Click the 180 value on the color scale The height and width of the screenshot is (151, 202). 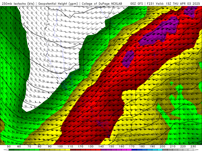click(x=142, y=146)
